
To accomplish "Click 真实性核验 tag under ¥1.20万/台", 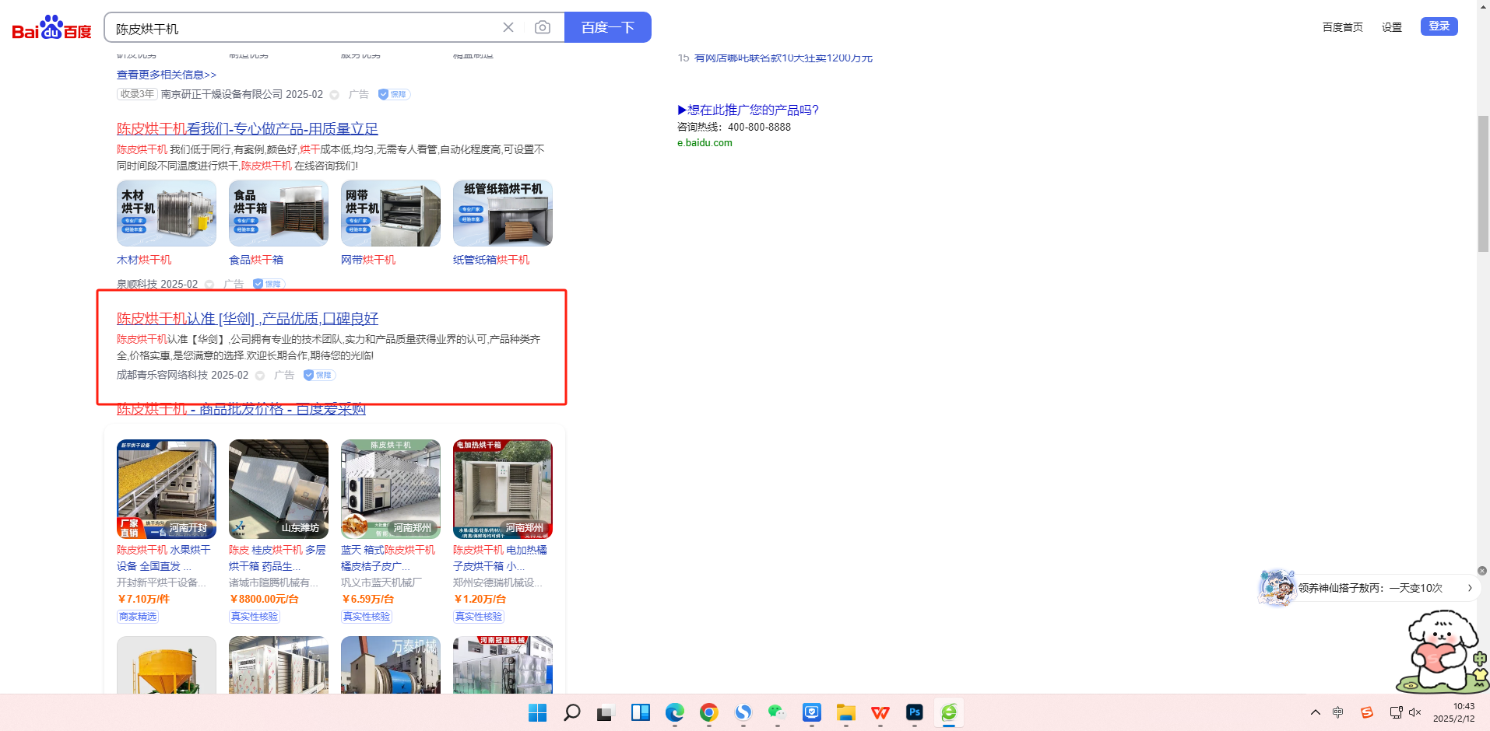I will coord(479,617).
